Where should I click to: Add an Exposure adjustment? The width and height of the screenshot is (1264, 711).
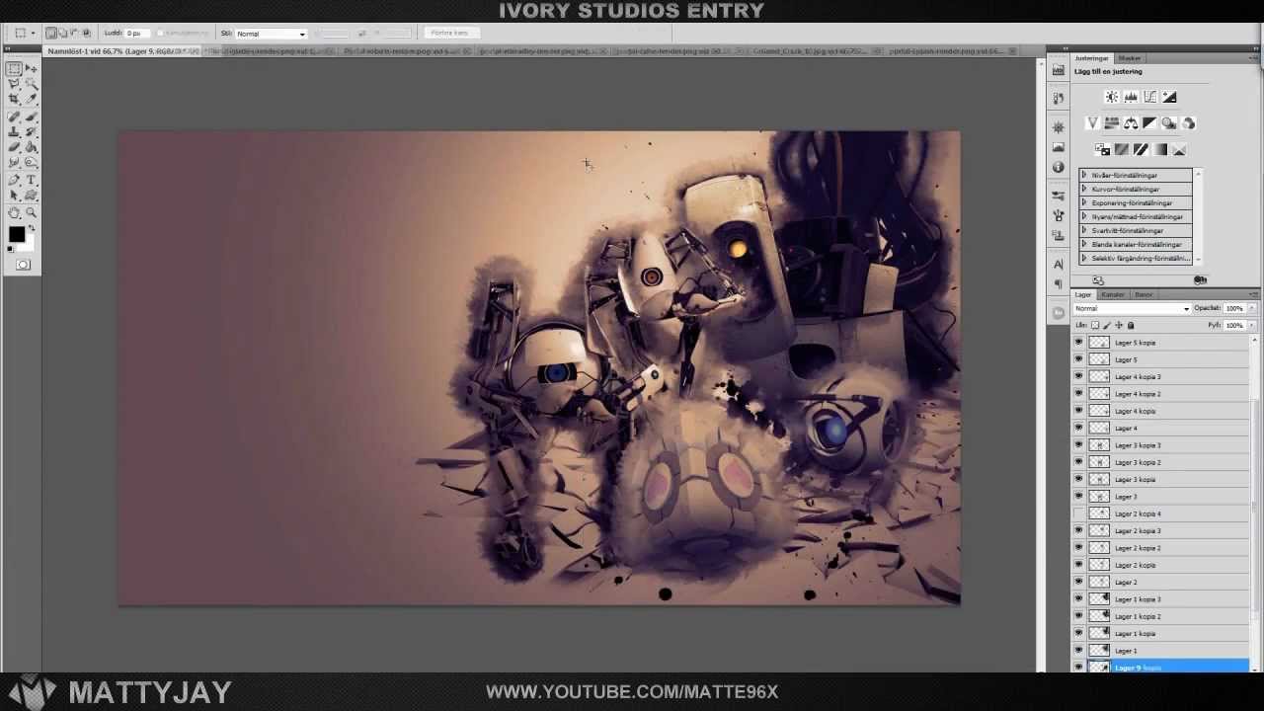[x=1170, y=97]
